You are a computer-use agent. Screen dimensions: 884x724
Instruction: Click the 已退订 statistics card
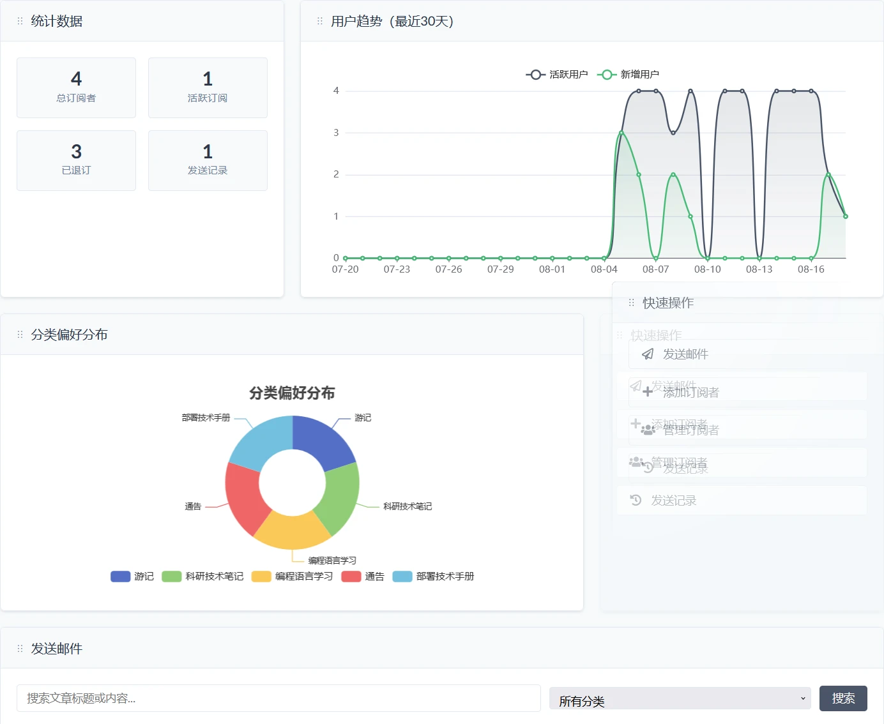click(x=76, y=161)
